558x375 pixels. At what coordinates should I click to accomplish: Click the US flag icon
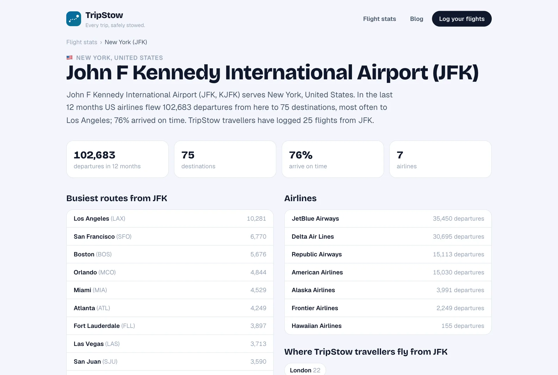(x=69, y=58)
